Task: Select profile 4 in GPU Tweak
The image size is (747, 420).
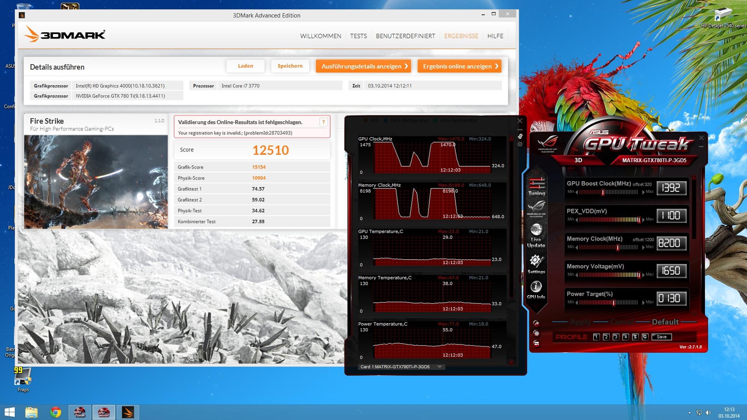Action: click(625, 337)
